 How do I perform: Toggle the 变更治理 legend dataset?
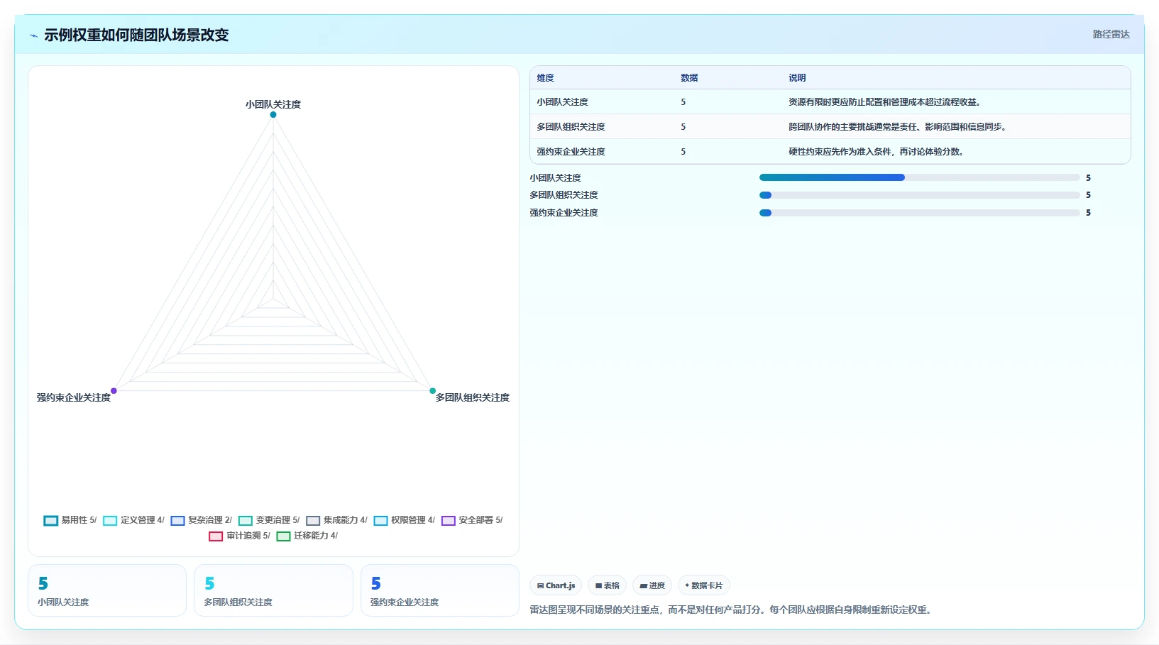click(269, 520)
